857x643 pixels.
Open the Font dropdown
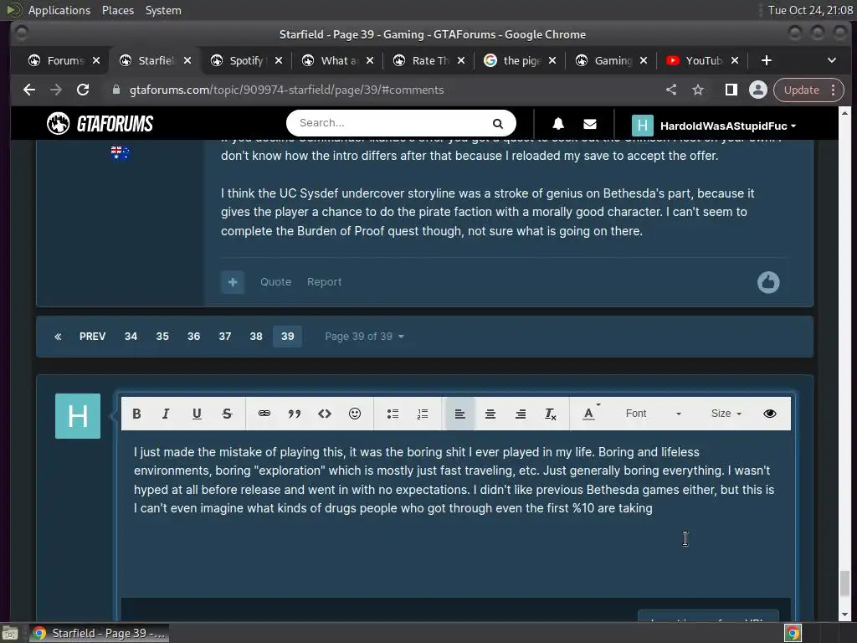pos(653,414)
